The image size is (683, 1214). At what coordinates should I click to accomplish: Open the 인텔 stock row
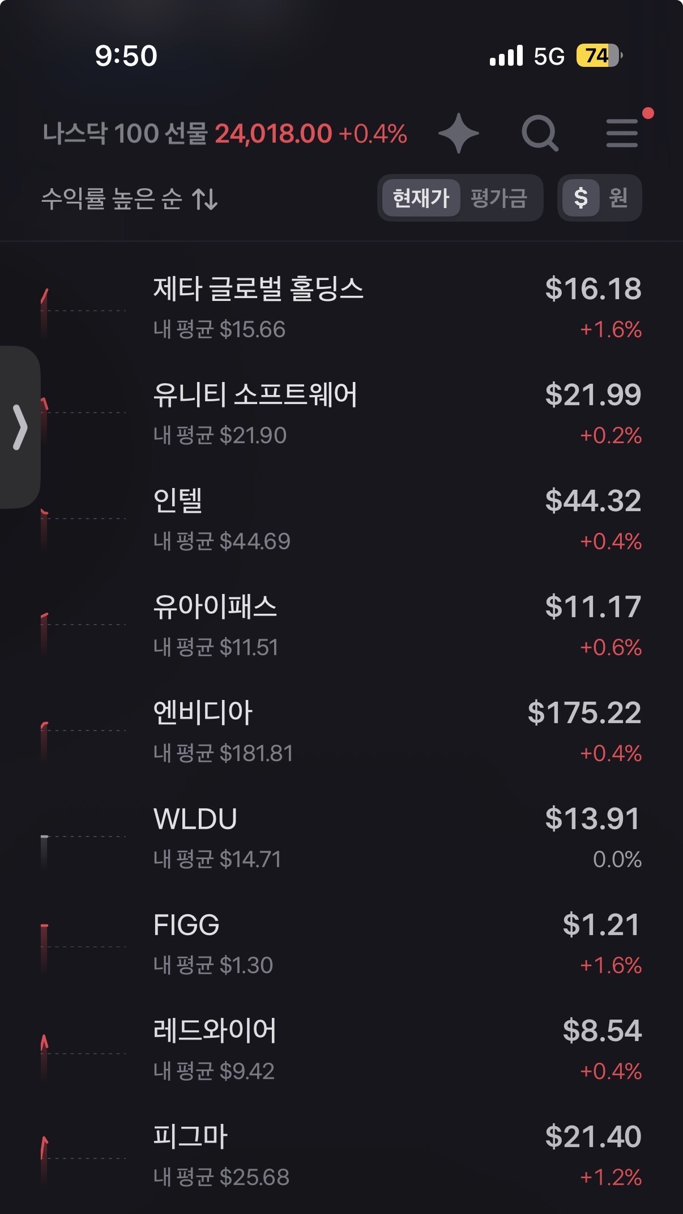click(340, 519)
